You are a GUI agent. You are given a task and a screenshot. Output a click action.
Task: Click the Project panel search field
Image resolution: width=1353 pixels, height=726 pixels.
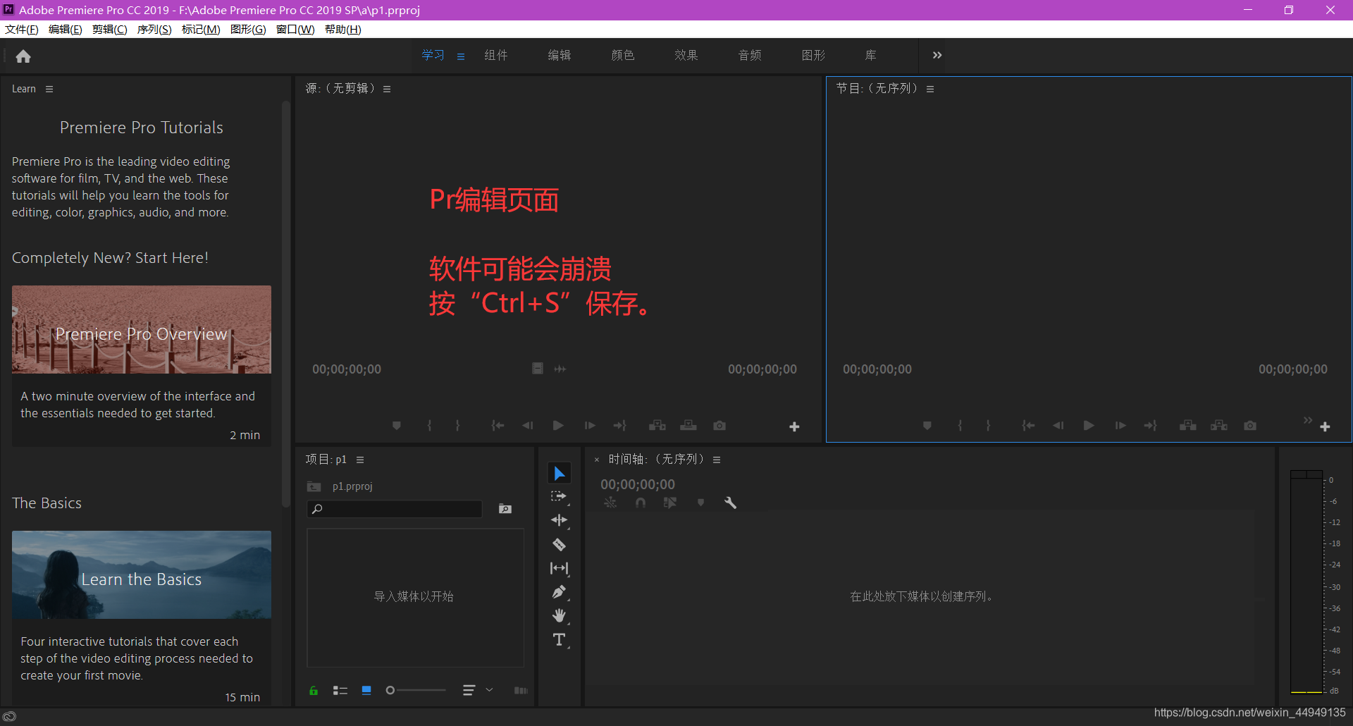click(x=395, y=509)
